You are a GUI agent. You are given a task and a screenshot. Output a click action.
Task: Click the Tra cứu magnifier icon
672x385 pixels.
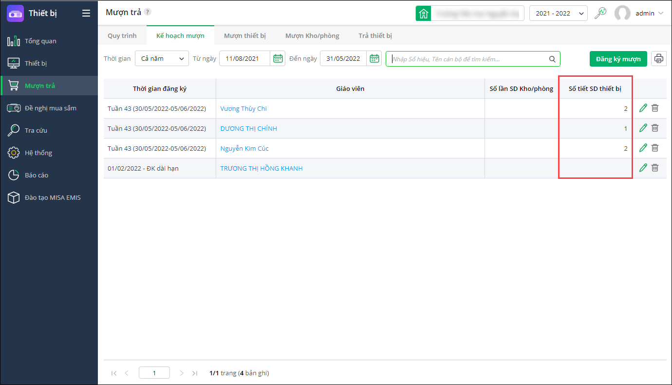click(14, 130)
